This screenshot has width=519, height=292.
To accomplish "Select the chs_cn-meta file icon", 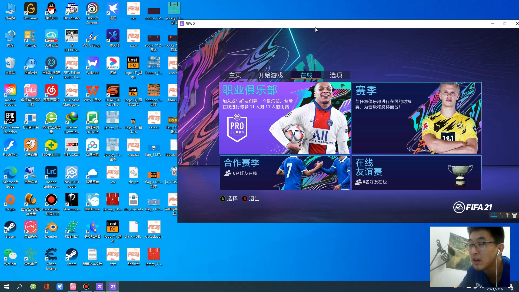I will tap(133, 202).
